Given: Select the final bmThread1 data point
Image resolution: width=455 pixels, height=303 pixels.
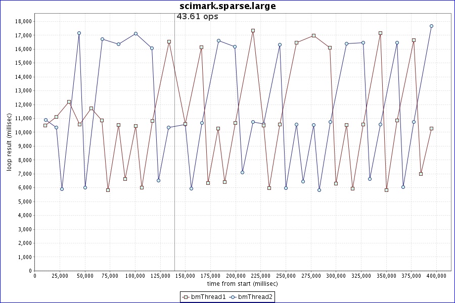Looking at the screenshot, I should coord(431,128).
